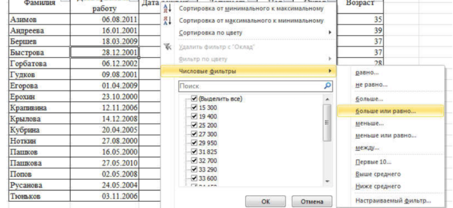Click the scroll down arrow in the values list
Image resolution: width=453 pixels, height=208 pixels.
click(x=327, y=180)
